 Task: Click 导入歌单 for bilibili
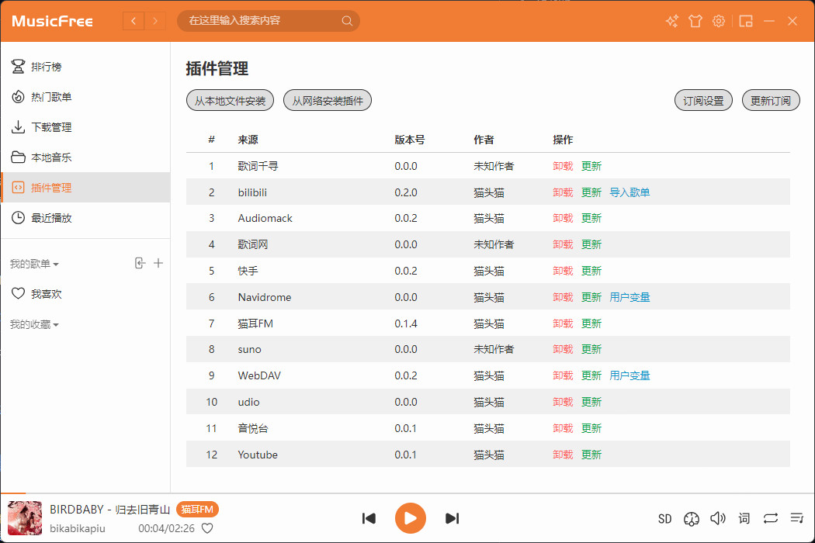(x=629, y=192)
